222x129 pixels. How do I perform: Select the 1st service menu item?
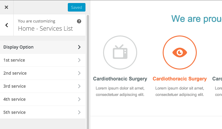tap(14, 60)
